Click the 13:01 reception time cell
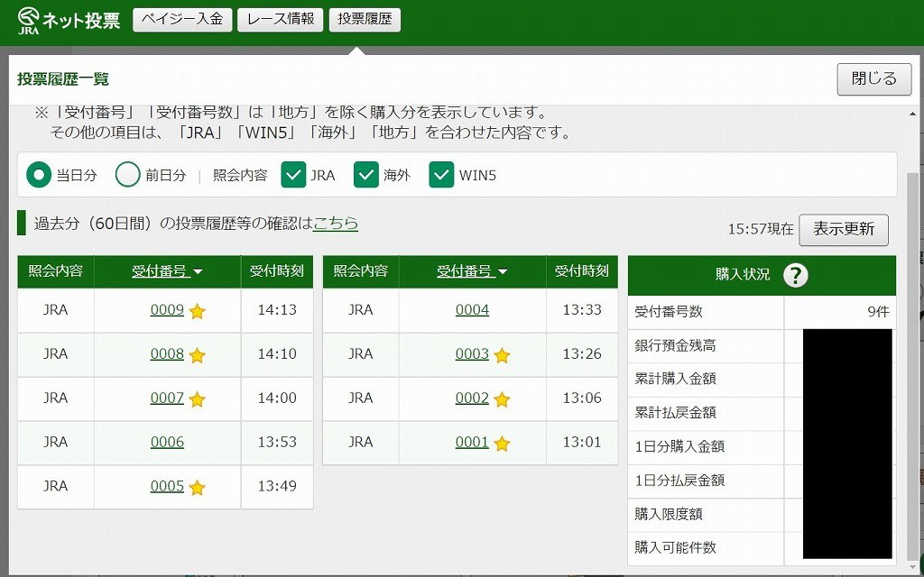The width and height of the screenshot is (924, 577). pos(582,443)
